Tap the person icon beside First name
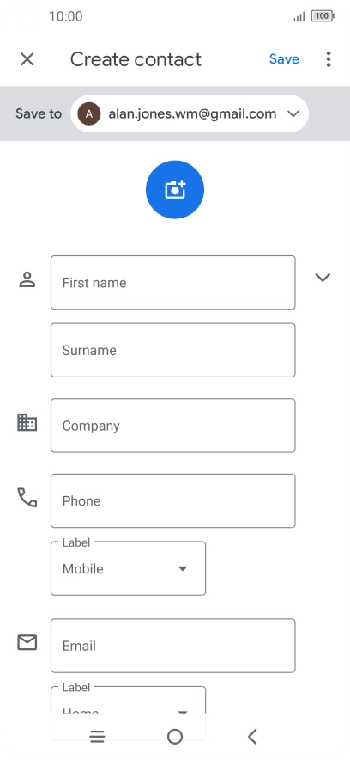This screenshot has height=760, width=350. pyautogui.click(x=27, y=279)
